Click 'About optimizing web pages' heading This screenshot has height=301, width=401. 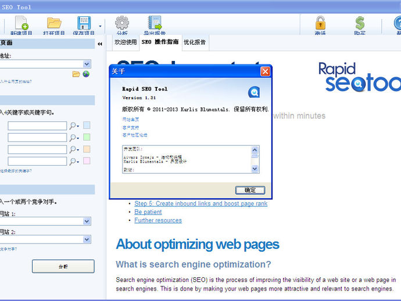(x=198, y=244)
